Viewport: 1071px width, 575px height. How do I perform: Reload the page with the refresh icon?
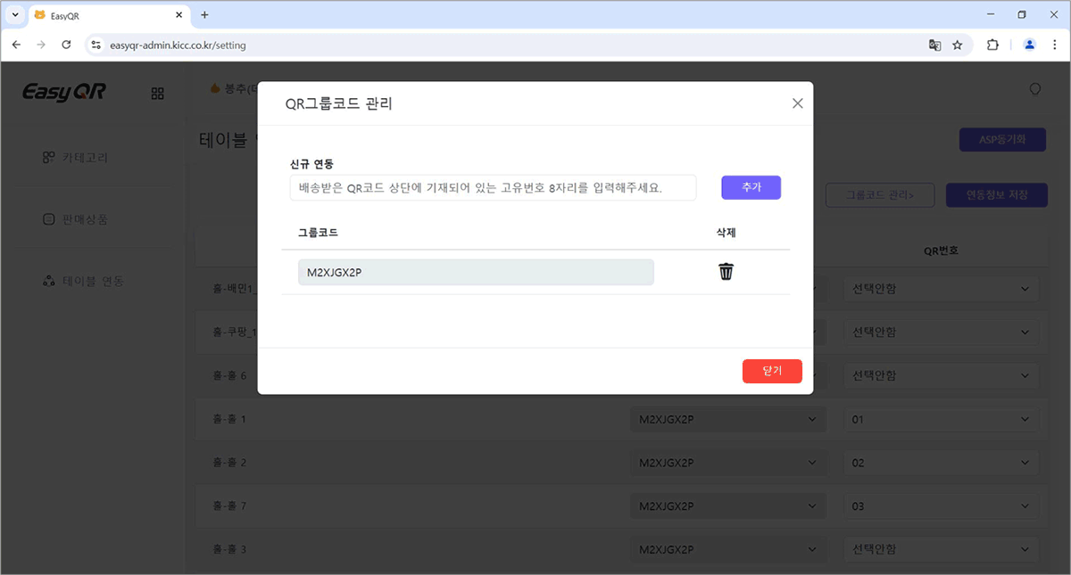tap(66, 45)
